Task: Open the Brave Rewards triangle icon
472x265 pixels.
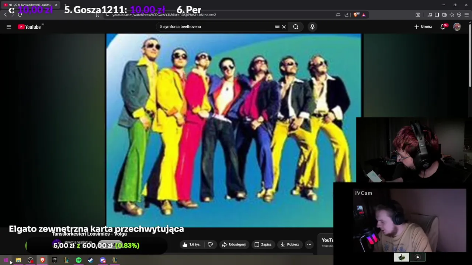Action: point(364,15)
